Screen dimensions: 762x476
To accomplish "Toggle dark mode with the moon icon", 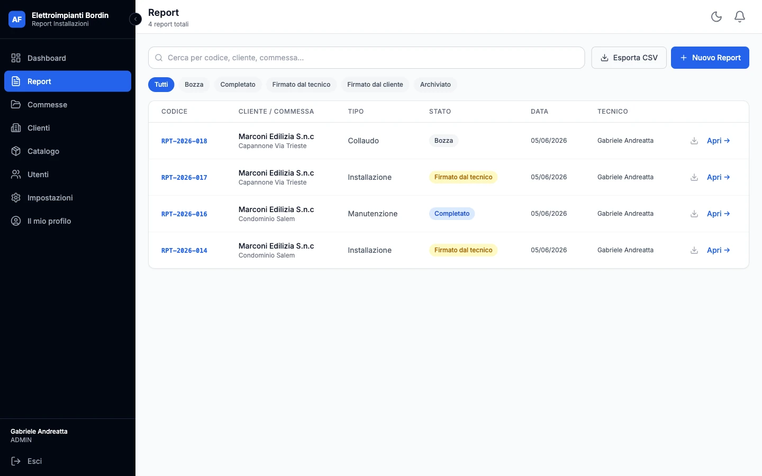I will [x=716, y=17].
